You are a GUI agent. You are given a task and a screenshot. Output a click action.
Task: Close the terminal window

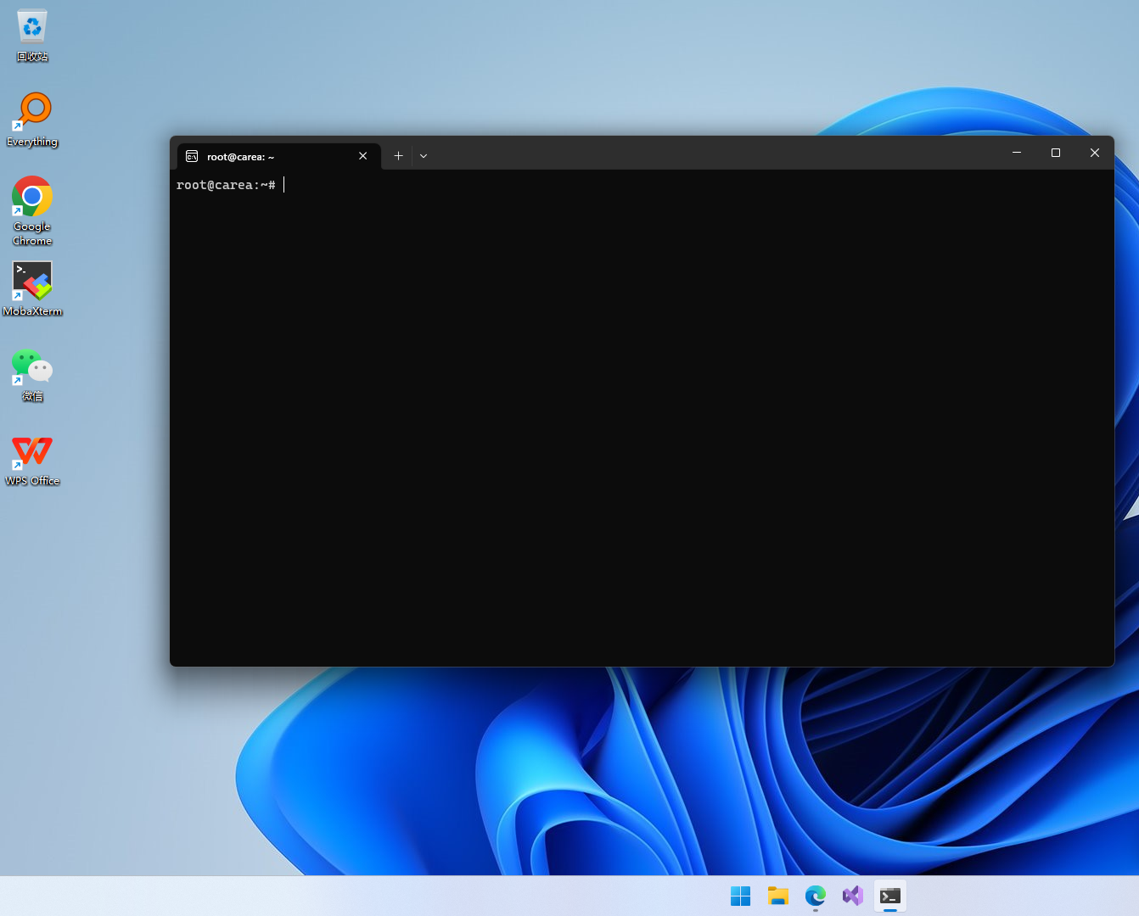coord(1095,153)
